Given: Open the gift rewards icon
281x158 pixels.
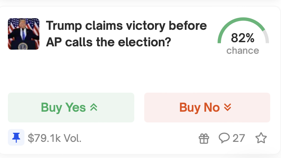Looking at the screenshot, I should point(204,138).
